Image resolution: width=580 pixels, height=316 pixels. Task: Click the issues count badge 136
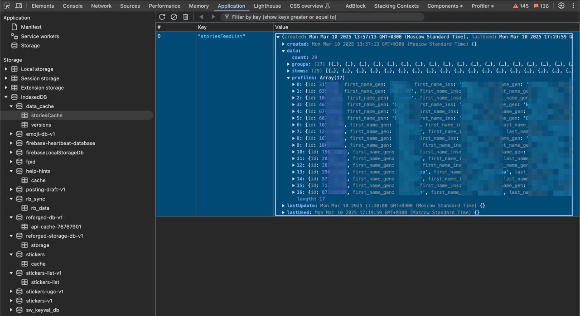click(541, 6)
